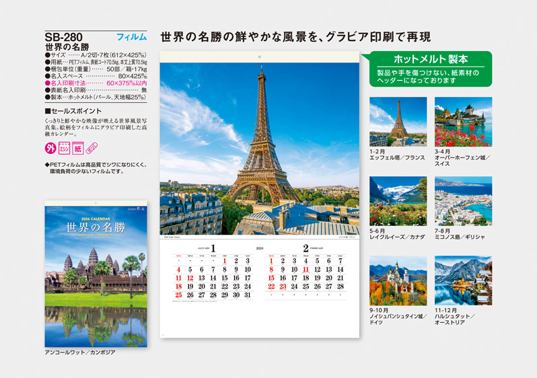Viewport: 537px width, 378px height.
Task: Click the セールスポイント heading
Action: tap(73, 111)
